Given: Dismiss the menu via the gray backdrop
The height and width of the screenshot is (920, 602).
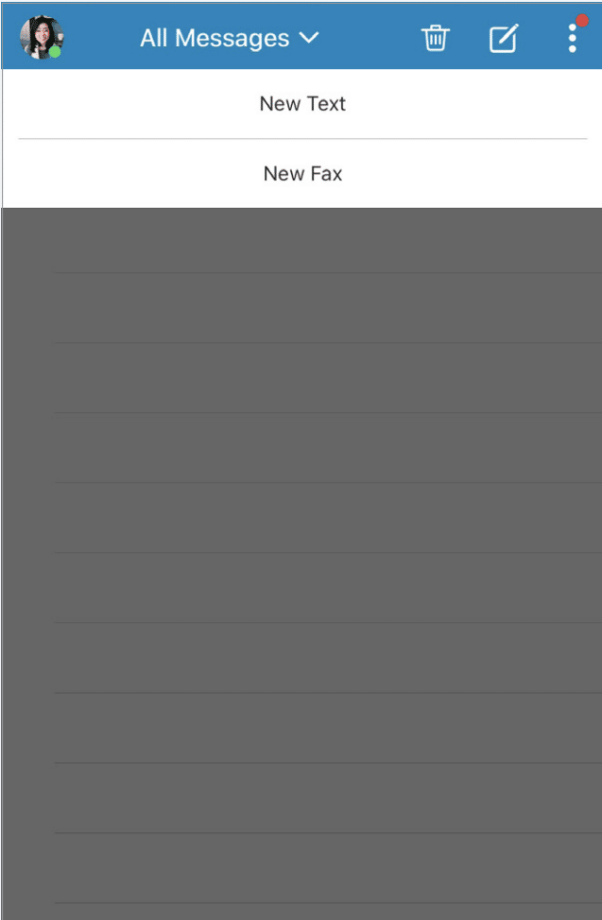Looking at the screenshot, I should pos(301,564).
